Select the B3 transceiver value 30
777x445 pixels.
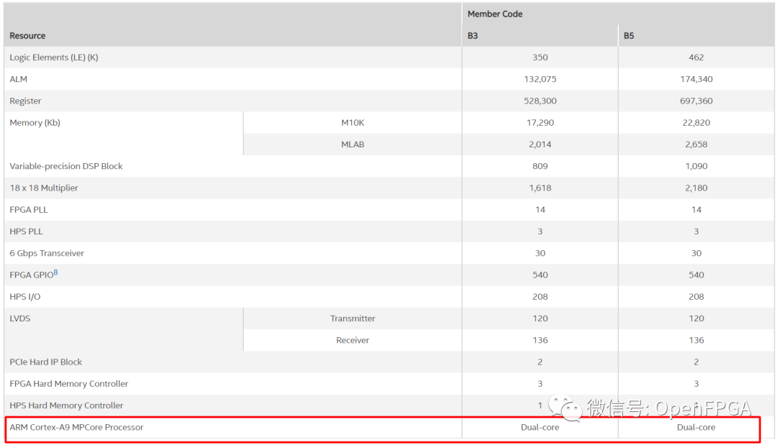(x=540, y=254)
